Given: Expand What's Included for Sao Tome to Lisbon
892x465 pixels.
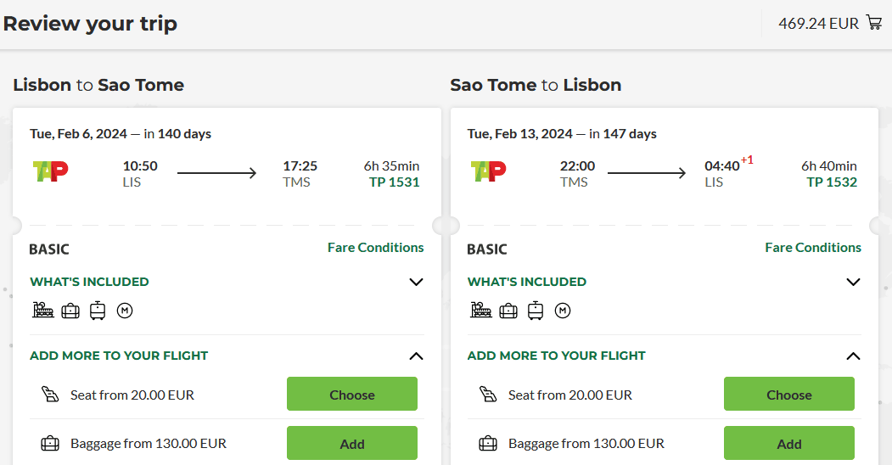Looking at the screenshot, I should point(854,282).
